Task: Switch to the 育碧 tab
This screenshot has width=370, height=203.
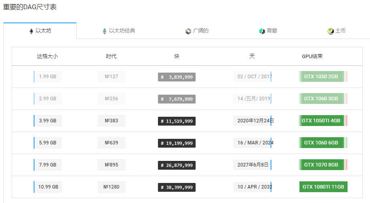Action: (x=268, y=30)
